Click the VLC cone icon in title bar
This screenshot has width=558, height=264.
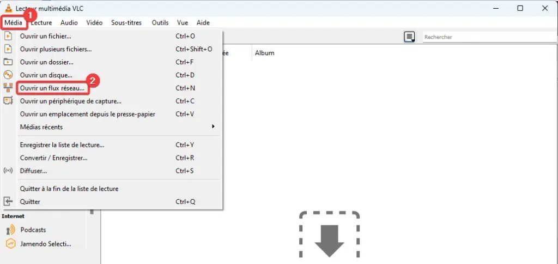(9, 8)
